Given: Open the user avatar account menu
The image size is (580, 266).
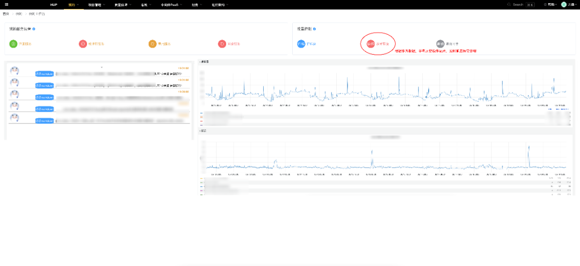Looking at the screenshot, I should (564, 4).
